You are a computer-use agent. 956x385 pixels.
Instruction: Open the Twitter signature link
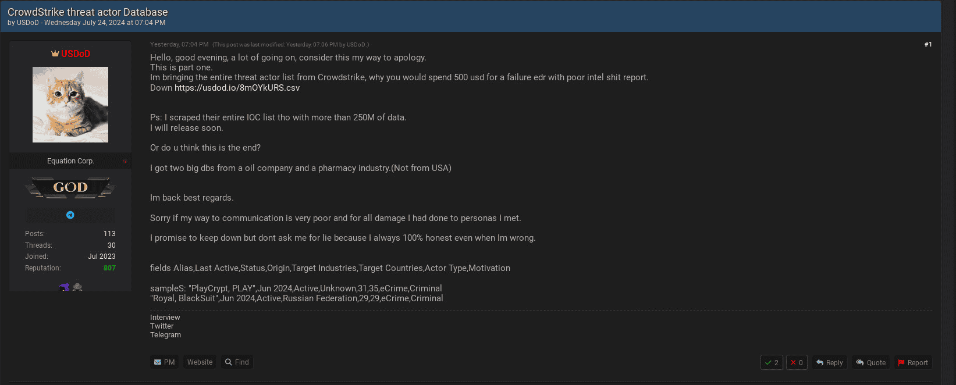pyautogui.click(x=162, y=326)
